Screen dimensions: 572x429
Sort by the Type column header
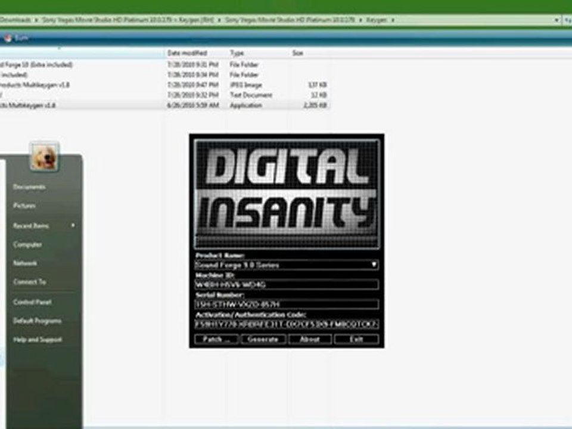[237, 53]
